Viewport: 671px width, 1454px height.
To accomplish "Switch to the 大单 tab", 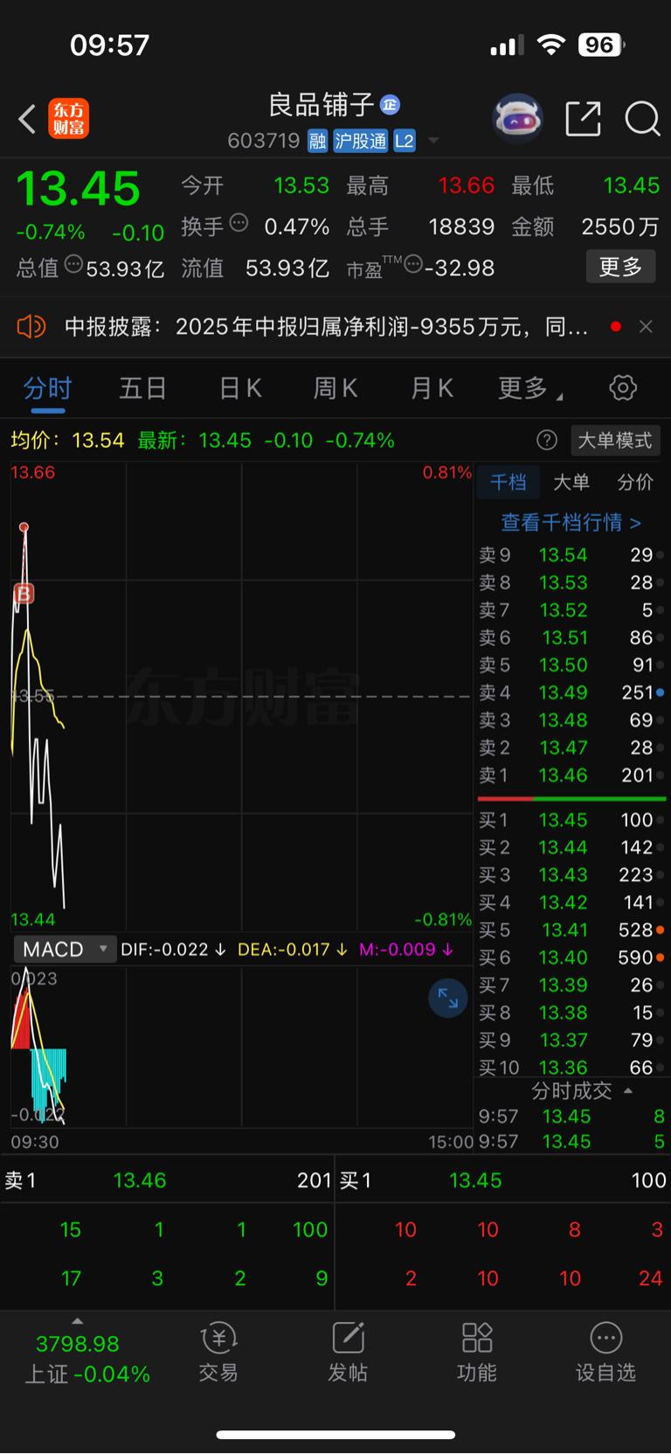I will (x=571, y=482).
